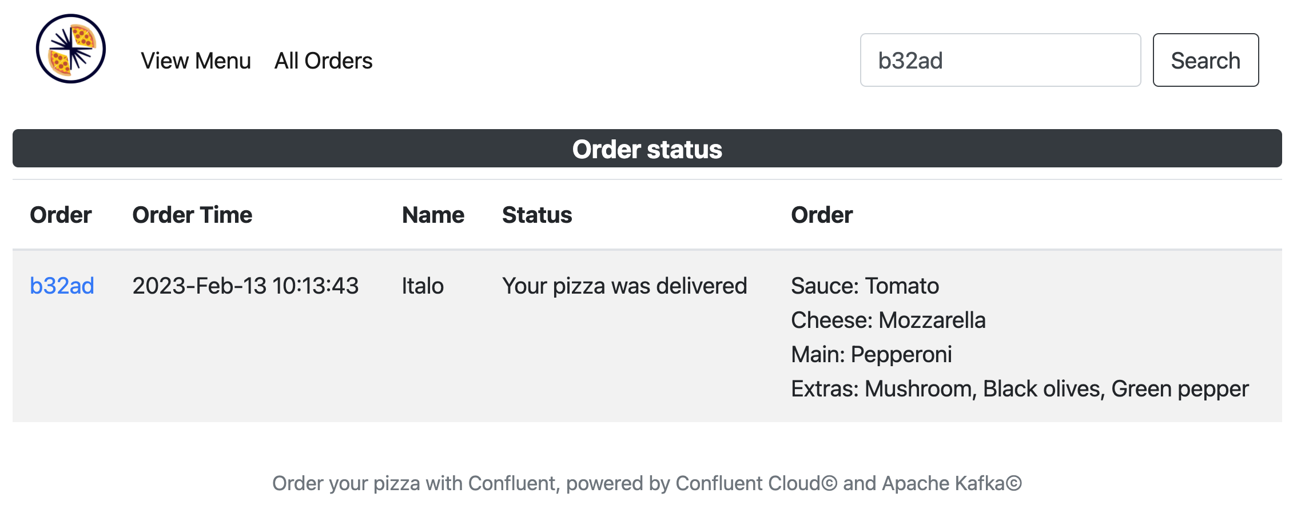Click the Extras ingredients line
1297x513 pixels.
[1019, 388]
